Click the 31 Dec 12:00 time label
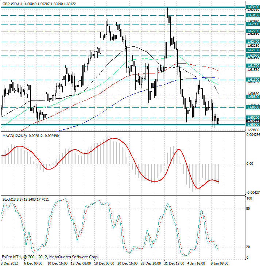 (x=174, y=263)
